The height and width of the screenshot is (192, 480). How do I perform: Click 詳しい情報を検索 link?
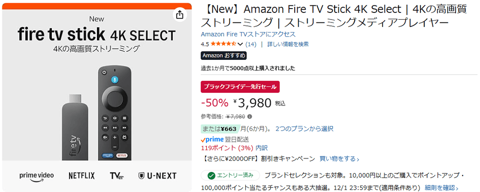(288, 44)
